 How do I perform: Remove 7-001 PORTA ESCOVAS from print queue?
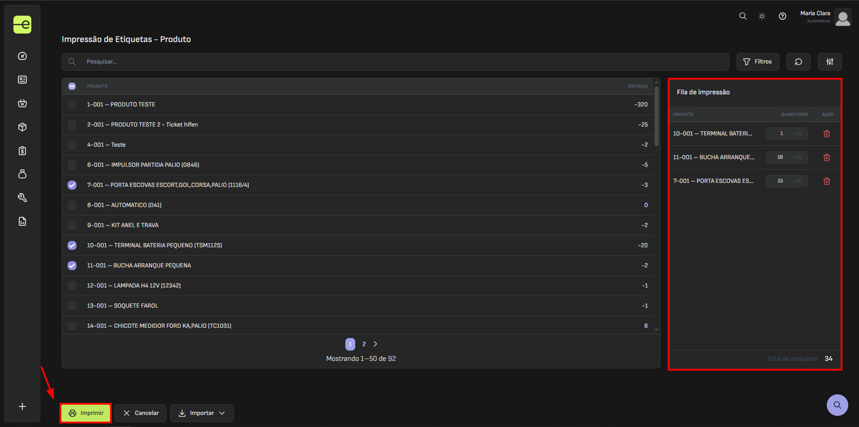click(827, 181)
